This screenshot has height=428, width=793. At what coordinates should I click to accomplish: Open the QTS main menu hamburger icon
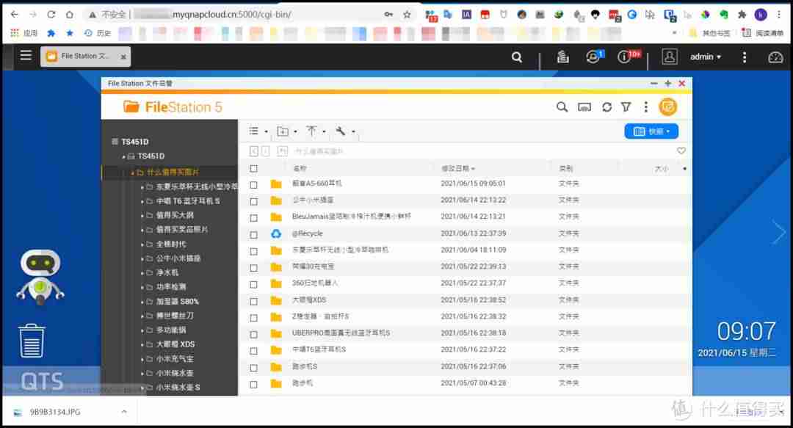point(26,56)
